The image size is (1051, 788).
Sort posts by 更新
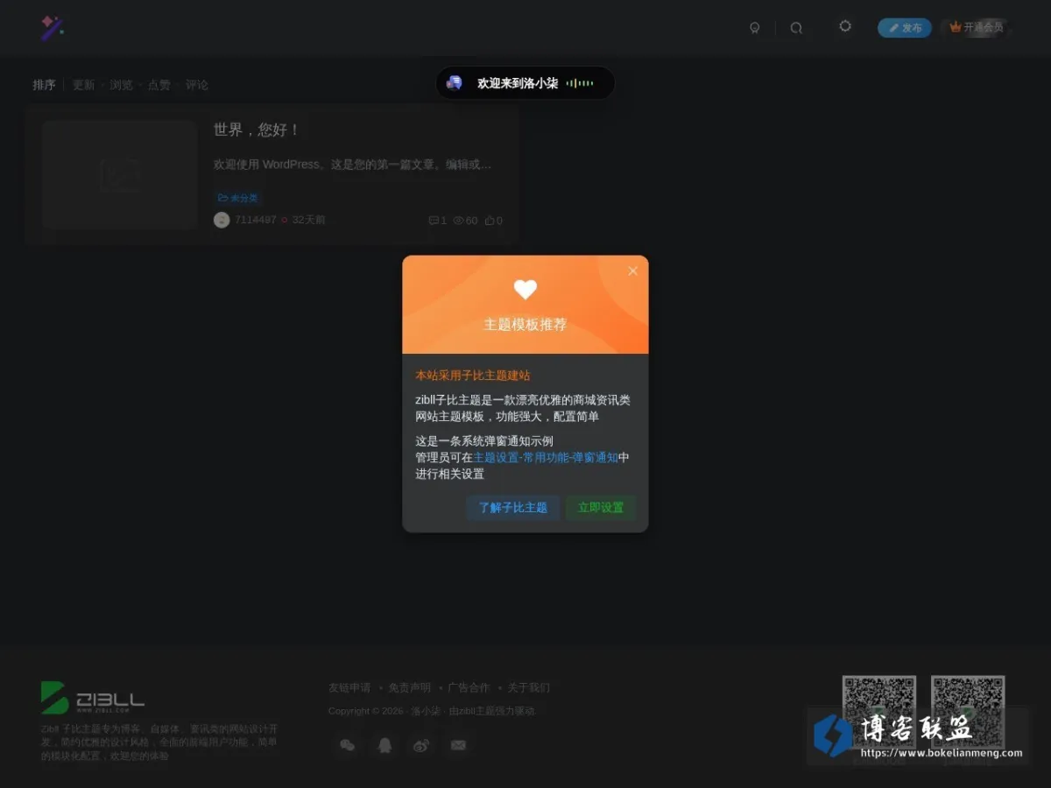(x=83, y=85)
